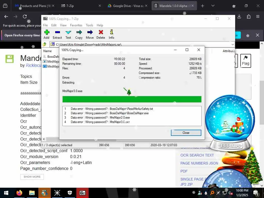Click the SHOW MORE button
264x198 pixels.
pyautogui.click(x=32, y=177)
